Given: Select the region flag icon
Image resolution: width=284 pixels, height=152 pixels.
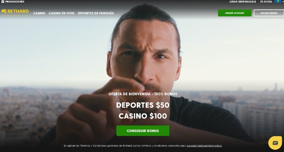Looking at the screenshot, I should click(x=278, y=2).
